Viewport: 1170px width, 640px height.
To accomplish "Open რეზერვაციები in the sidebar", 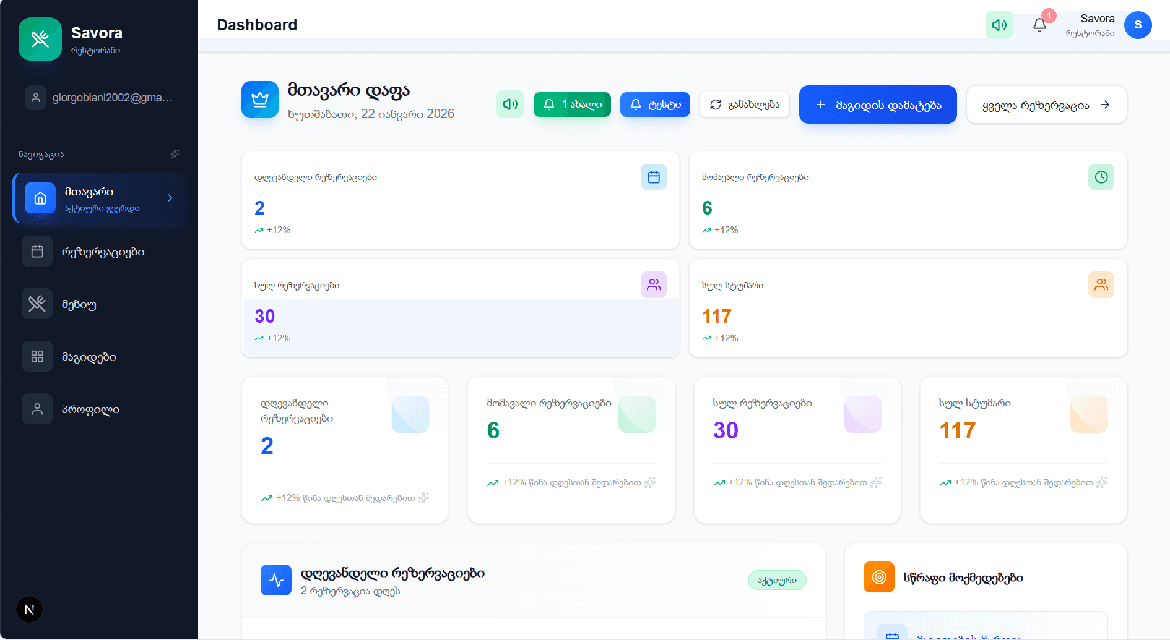I will pos(102,252).
